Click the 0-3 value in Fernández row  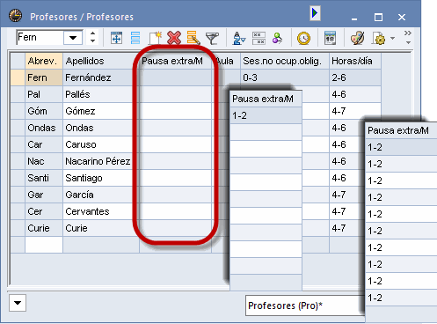click(x=285, y=77)
